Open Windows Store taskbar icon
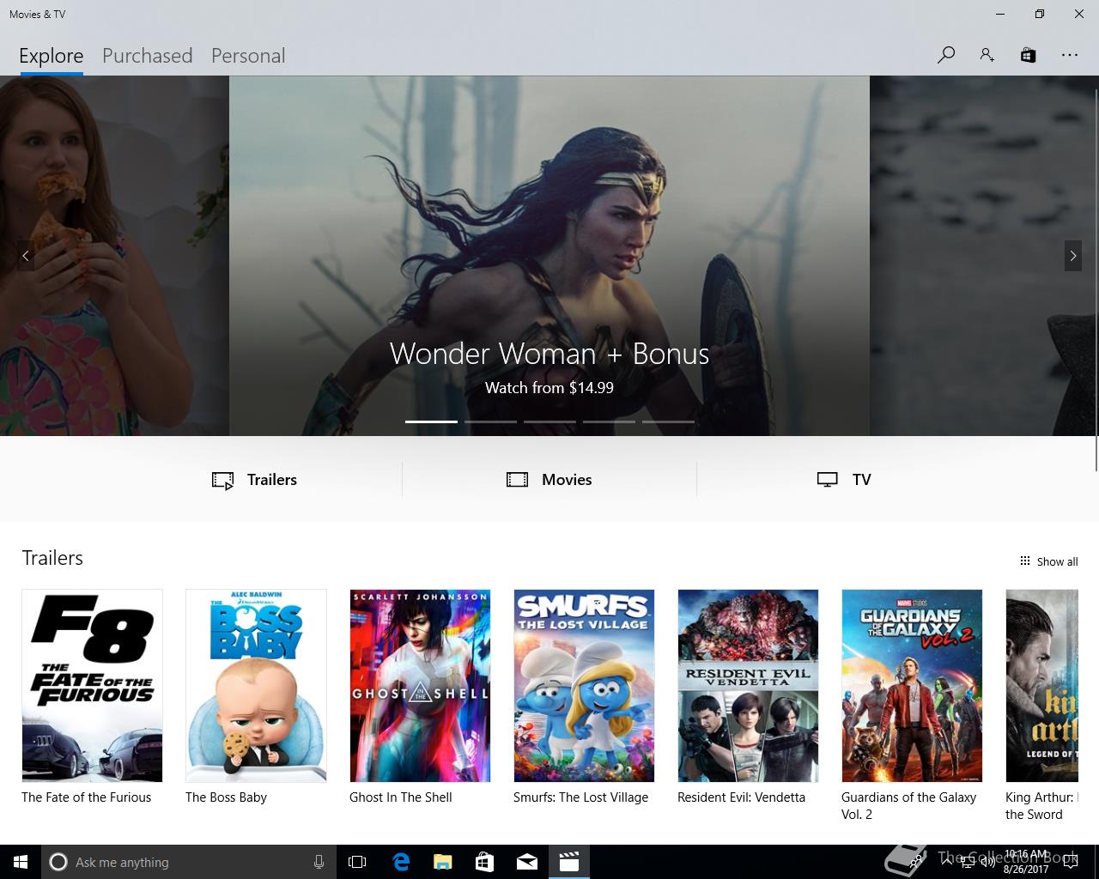Screen dimensions: 1099x879 [484, 862]
